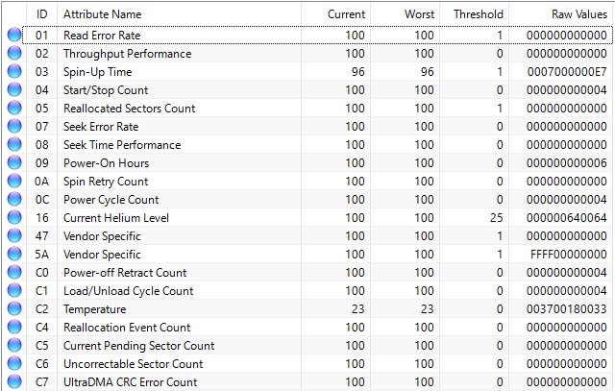615x391 pixels.
Task: Select the Throughput Performance row
Action: [x=318, y=54]
